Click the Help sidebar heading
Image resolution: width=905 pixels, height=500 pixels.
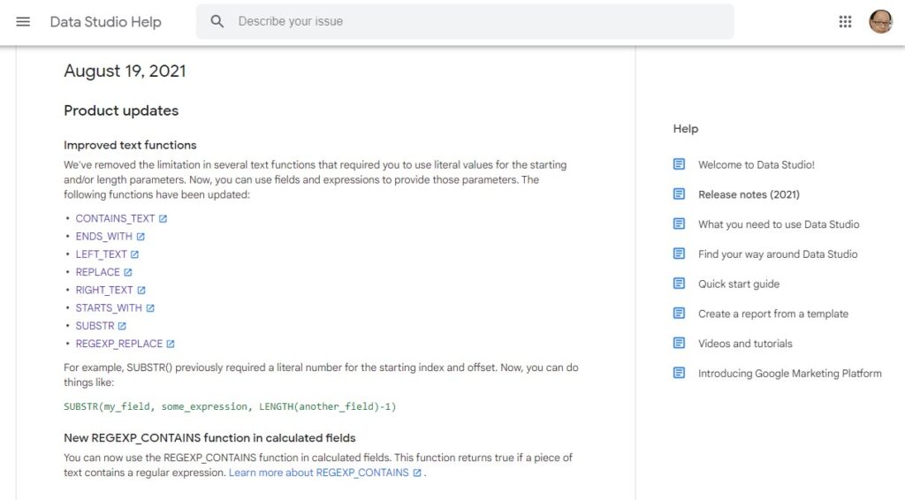point(686,129)
